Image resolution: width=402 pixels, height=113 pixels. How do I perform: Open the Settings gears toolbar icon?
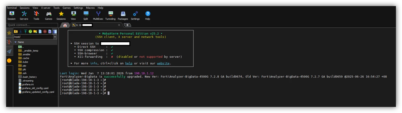coord(135,15)
